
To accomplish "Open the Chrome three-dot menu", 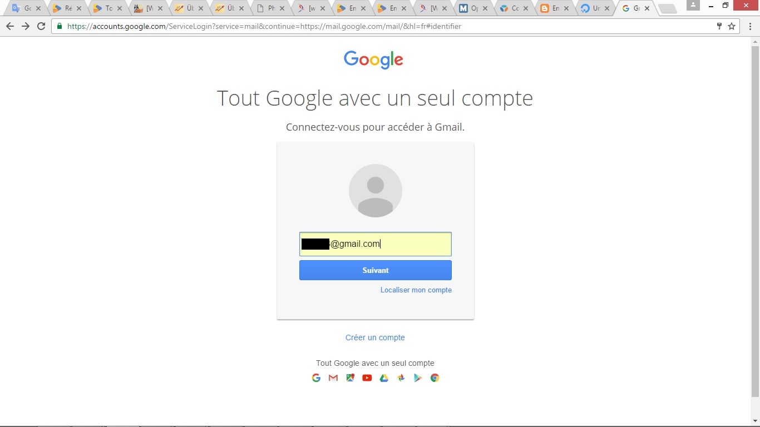I will tap(751, 26).
